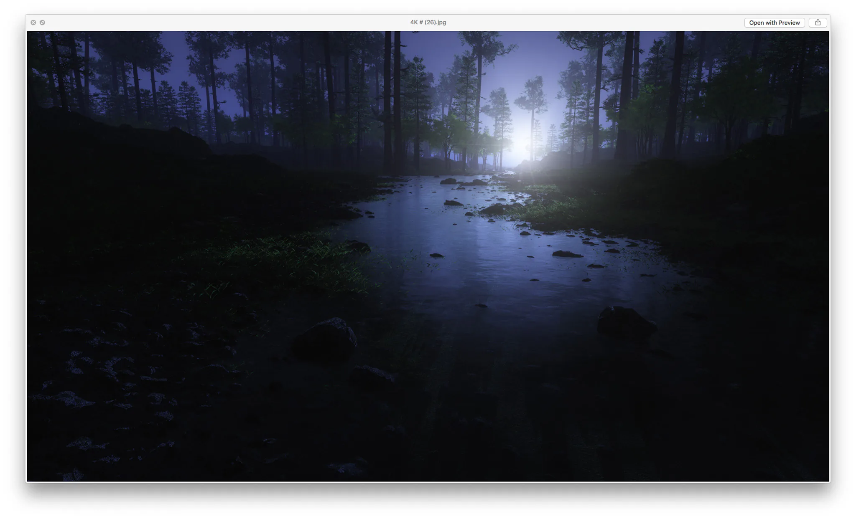Image resolution: width=856 pixels, height=519 pixels.
Task: Click the file title 4K # (26).jpg
Action: [x=428, y=23]
